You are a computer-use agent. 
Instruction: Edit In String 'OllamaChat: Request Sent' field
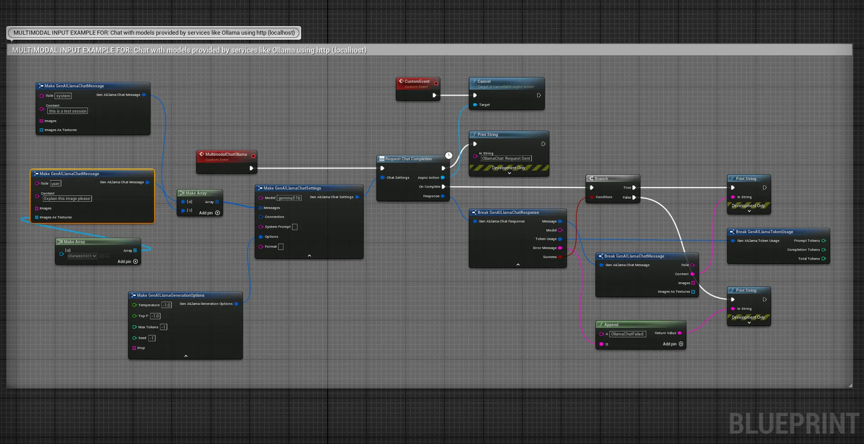pyautogui.click(x=506, y=159)
